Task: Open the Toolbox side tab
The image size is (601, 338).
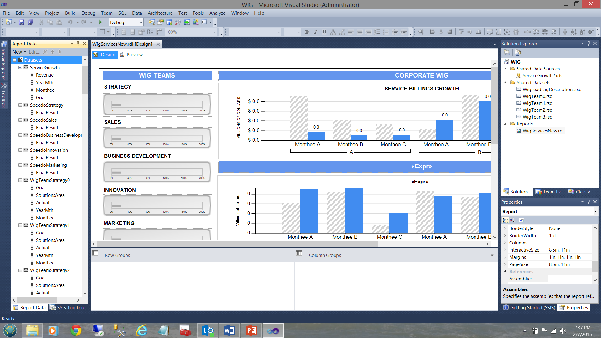Action: [3, 95]
